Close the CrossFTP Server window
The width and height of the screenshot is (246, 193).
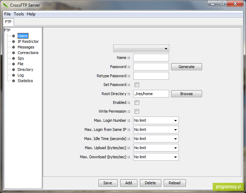235,4
